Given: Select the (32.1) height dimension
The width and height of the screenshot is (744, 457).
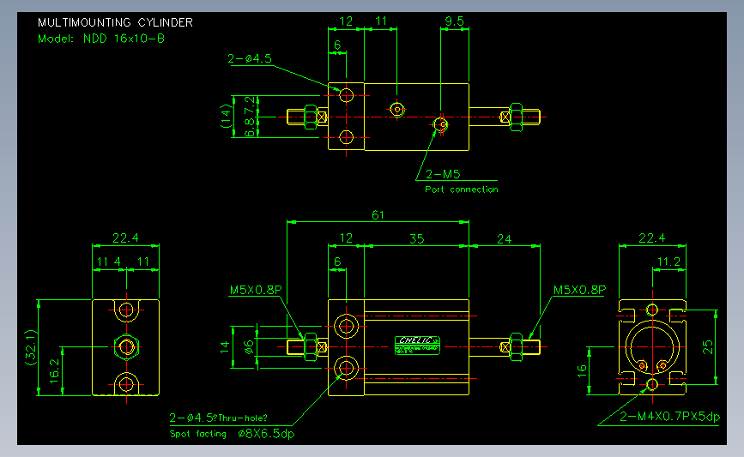Looking at the screenshot, I should [x=30, y=347].
